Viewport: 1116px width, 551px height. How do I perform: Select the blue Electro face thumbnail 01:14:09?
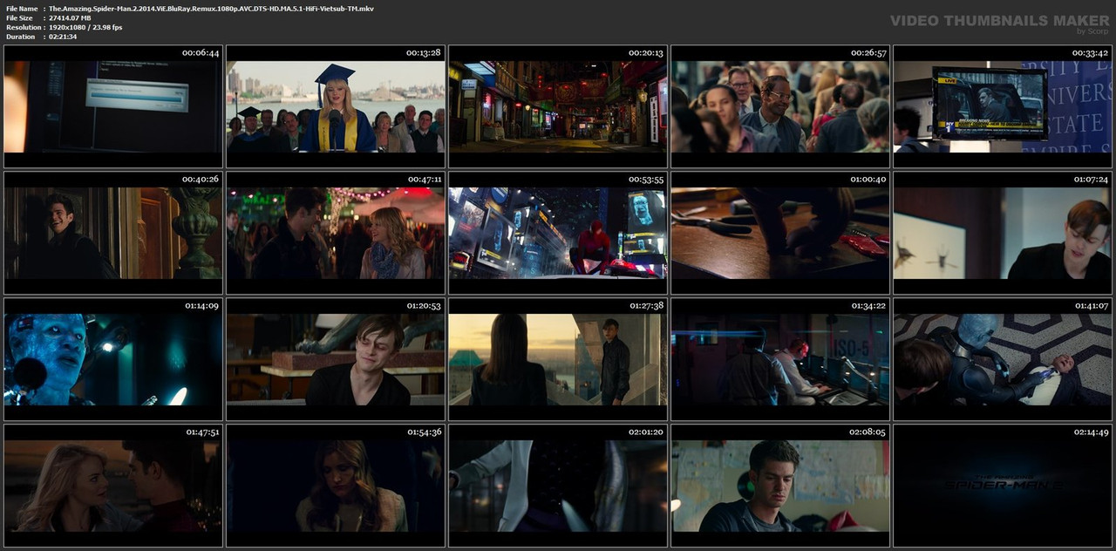[113, 359]
